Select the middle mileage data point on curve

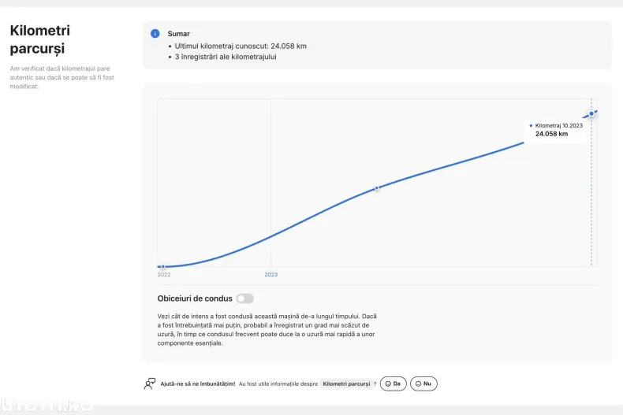point(377,189)
